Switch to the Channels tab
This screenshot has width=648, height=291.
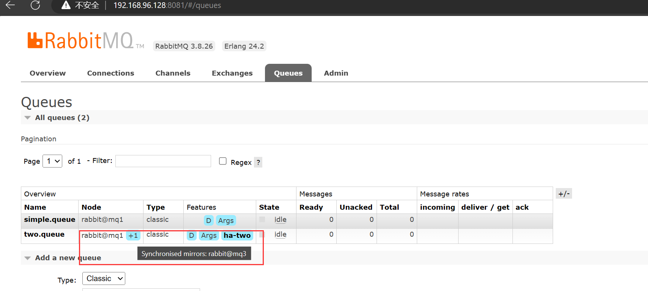pos(173,73)
